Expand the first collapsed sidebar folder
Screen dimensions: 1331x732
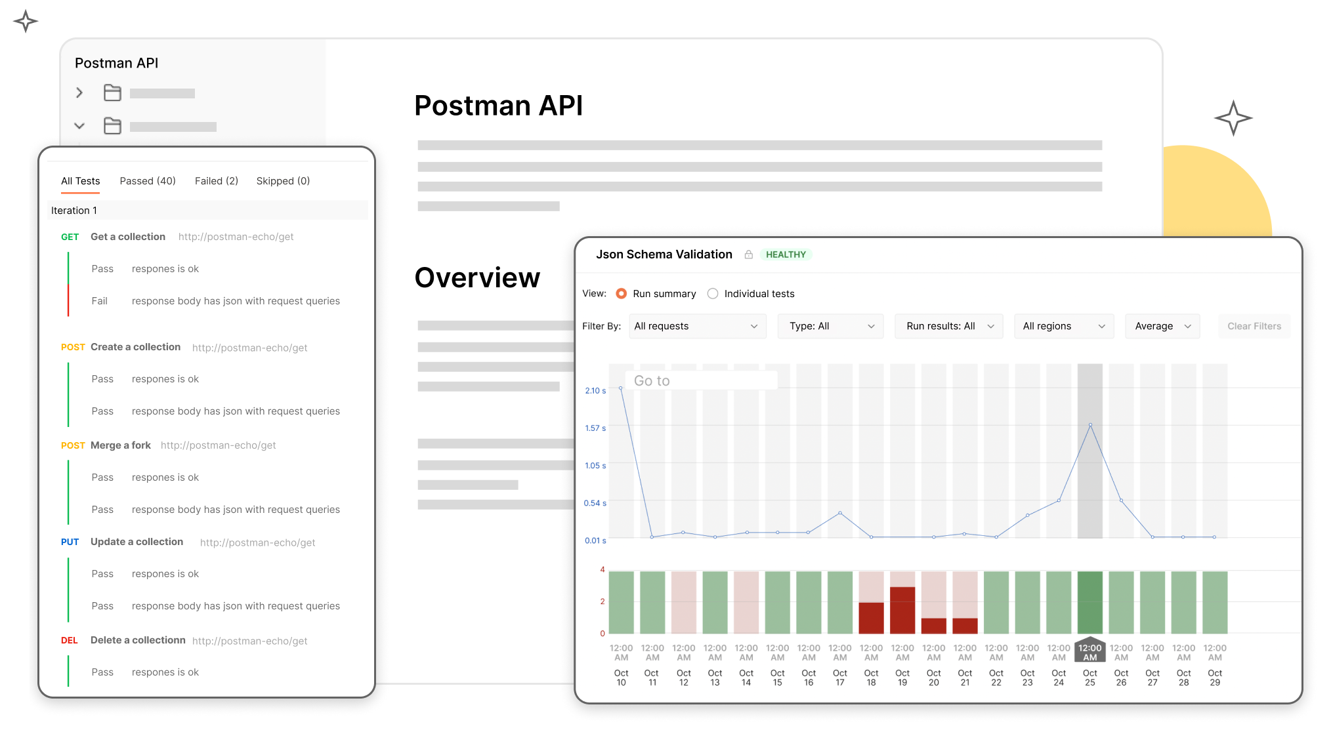click(79, 92)
